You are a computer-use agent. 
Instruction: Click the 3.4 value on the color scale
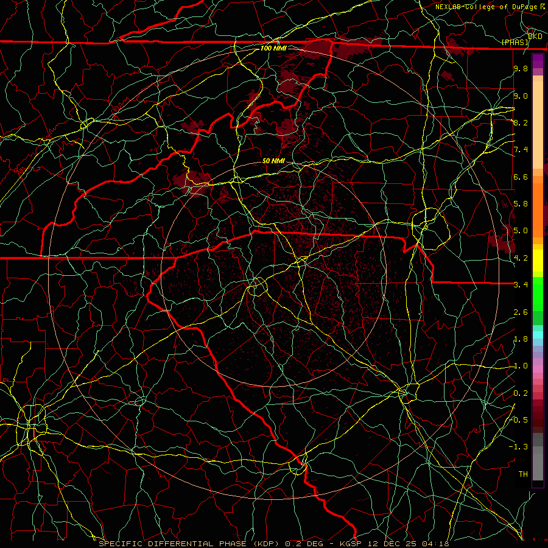click(521, 285)
